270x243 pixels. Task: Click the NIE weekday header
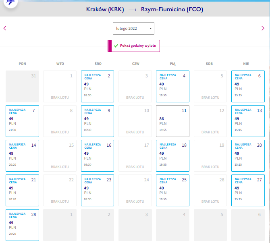[246, 64]
